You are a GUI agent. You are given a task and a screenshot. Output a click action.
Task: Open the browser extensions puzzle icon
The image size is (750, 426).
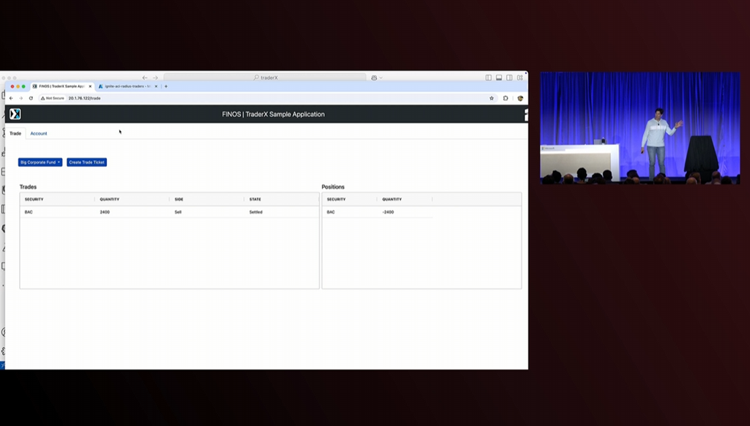[x=505, y=98]
